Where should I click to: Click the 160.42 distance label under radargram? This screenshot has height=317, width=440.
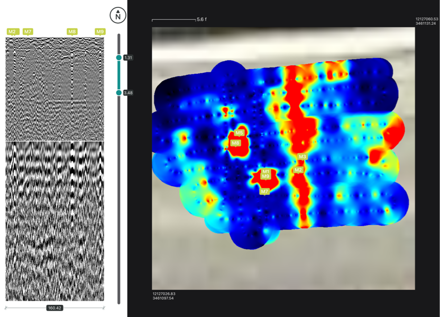point(54,308)
